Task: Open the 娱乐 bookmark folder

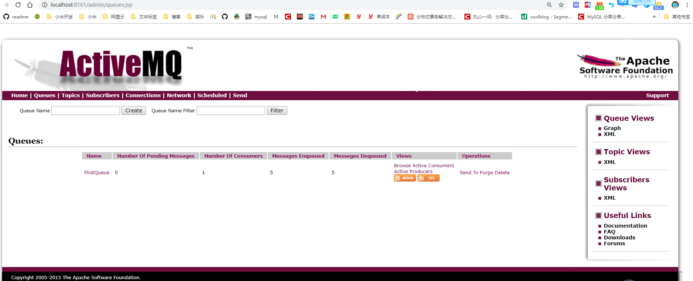Action: 196,17
